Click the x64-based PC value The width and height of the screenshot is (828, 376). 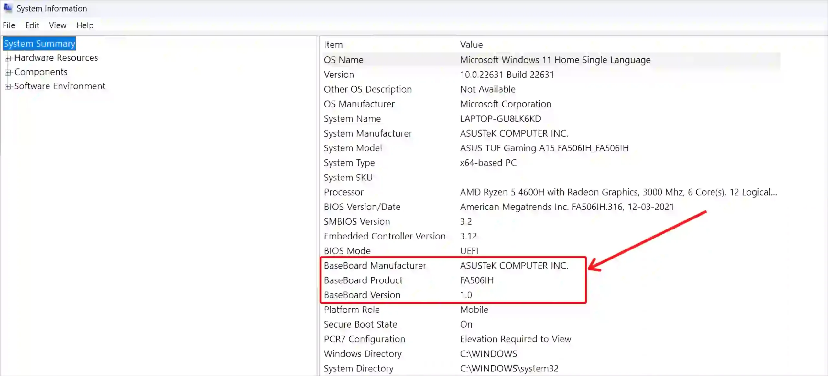pos(488,163)
